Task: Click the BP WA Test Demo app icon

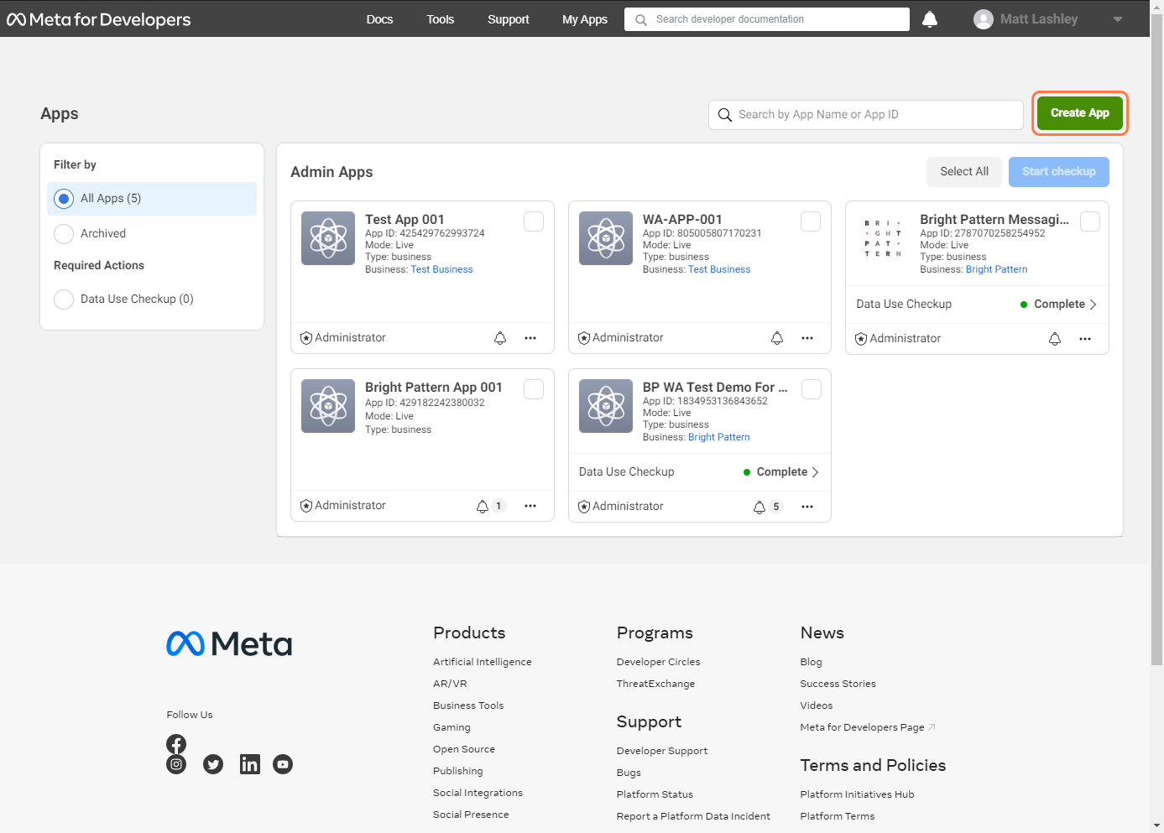Action: coord(606,406)
